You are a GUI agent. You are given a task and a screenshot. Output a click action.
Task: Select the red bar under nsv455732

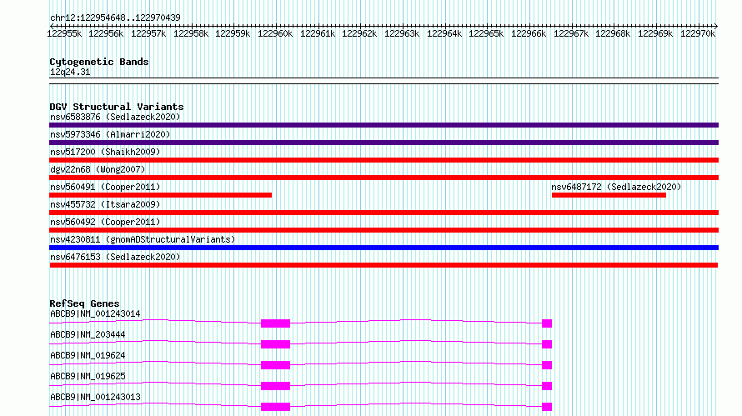click(x=384, y=213)
